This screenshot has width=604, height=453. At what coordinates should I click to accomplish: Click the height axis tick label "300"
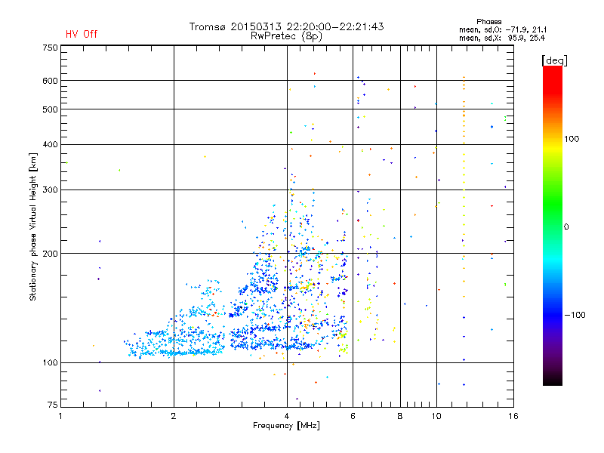[x=50, y=190]
